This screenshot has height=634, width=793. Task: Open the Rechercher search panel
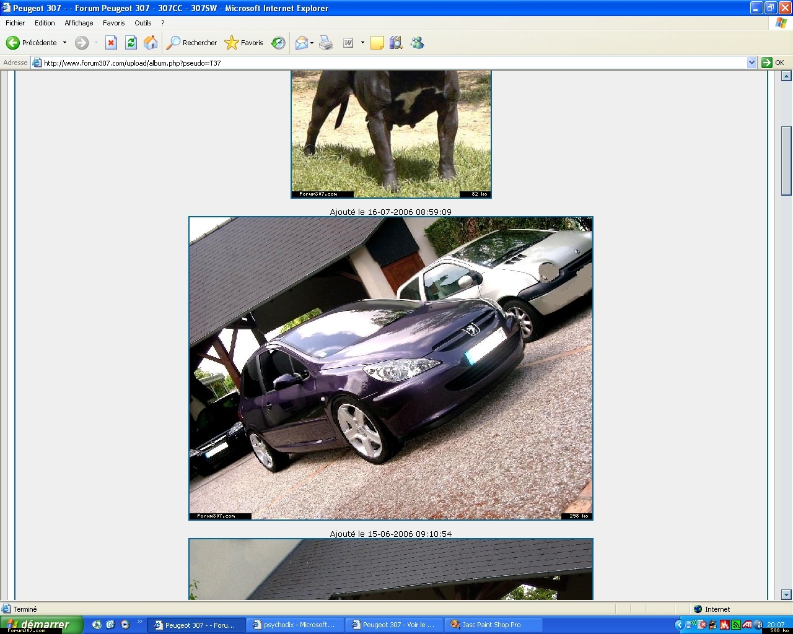(x=192, y=43)
